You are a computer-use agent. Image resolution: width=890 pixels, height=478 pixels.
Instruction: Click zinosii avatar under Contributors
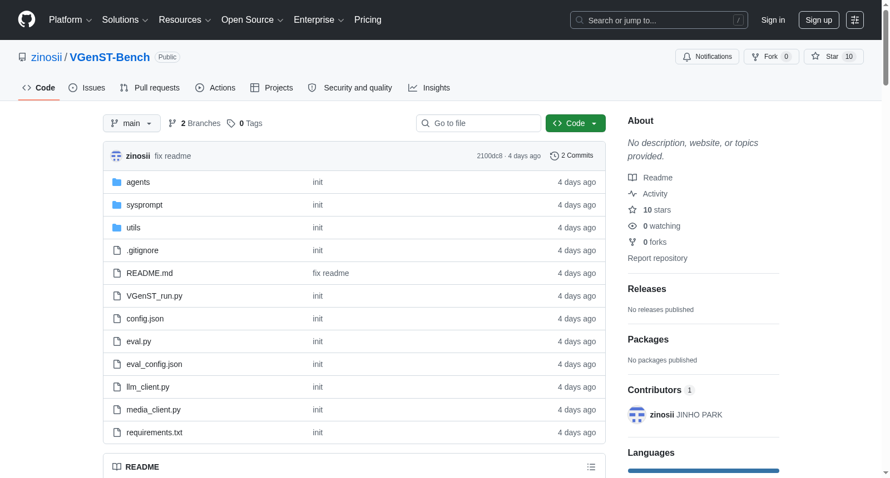636,415
